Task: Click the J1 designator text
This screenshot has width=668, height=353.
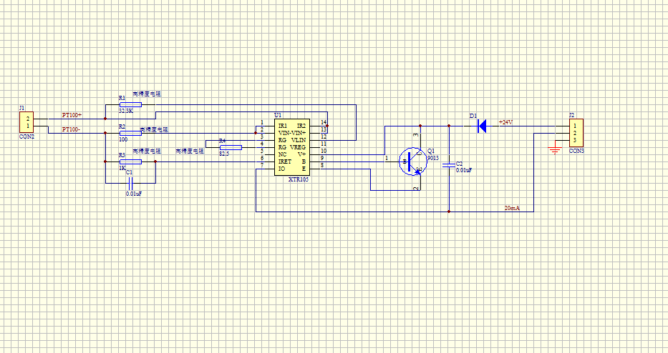Action: (x=22, y=108)
